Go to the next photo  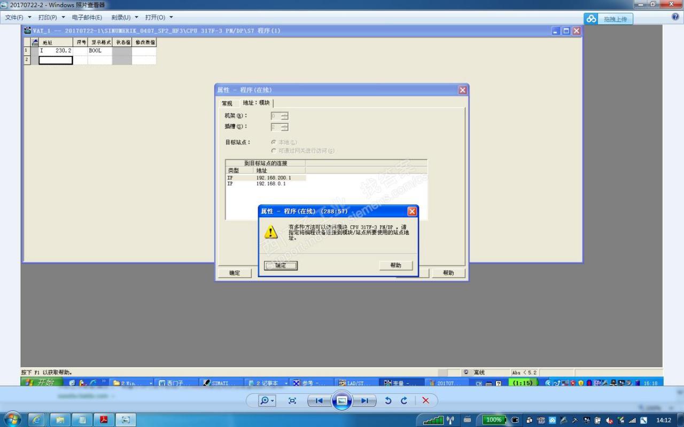(x=365, y=400)
